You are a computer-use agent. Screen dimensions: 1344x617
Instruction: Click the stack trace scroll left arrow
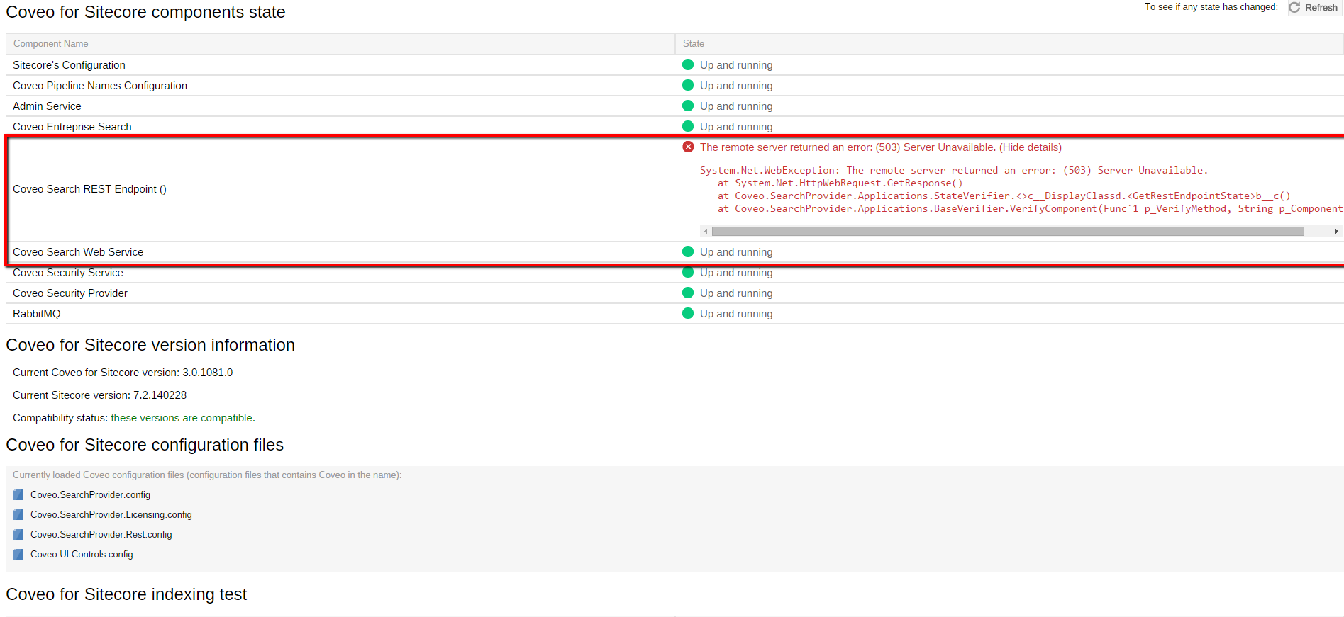click(x=706, y=232)
